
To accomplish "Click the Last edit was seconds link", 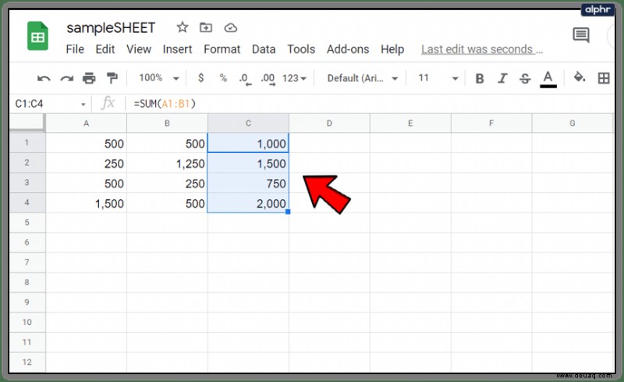I will point(482,49).
